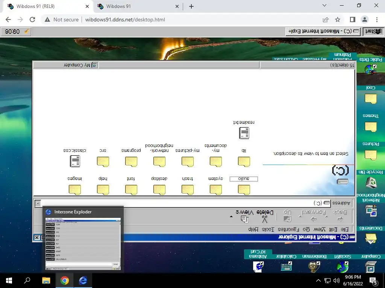This screenshot has height=288, width=385.
Task: Launch the Calculator desktop shortcut
Action: click(x=286, y=267)
